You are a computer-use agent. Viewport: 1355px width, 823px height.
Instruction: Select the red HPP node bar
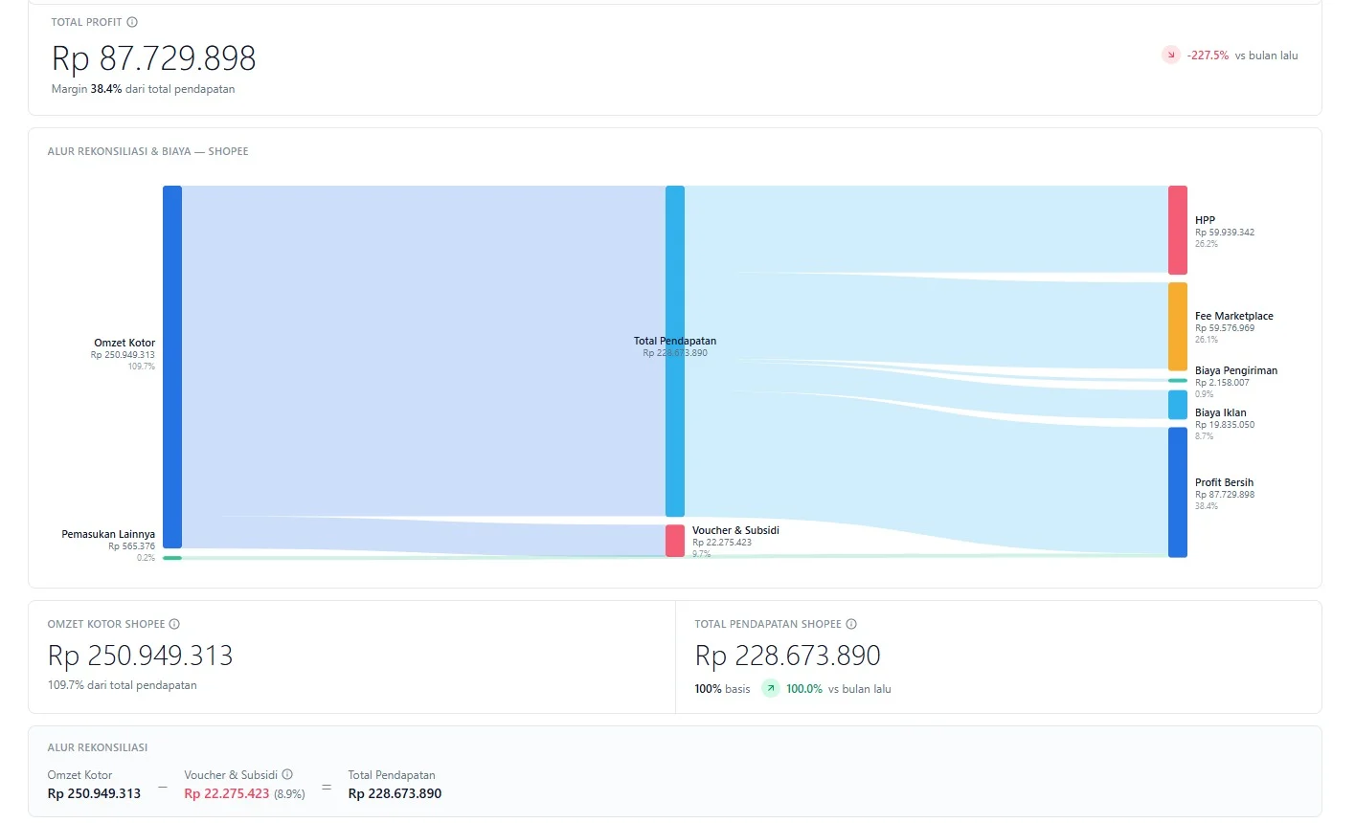pos(1178,230)
